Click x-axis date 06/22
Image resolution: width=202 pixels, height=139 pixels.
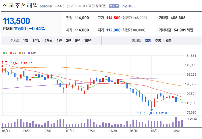[x=27, y=131]
